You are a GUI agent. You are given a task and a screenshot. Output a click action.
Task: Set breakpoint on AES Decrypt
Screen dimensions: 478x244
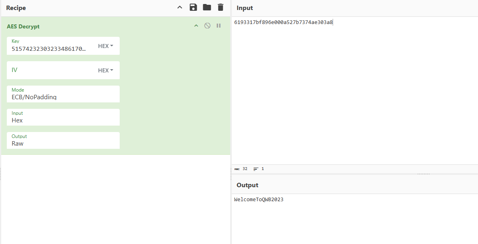[219, 26]
